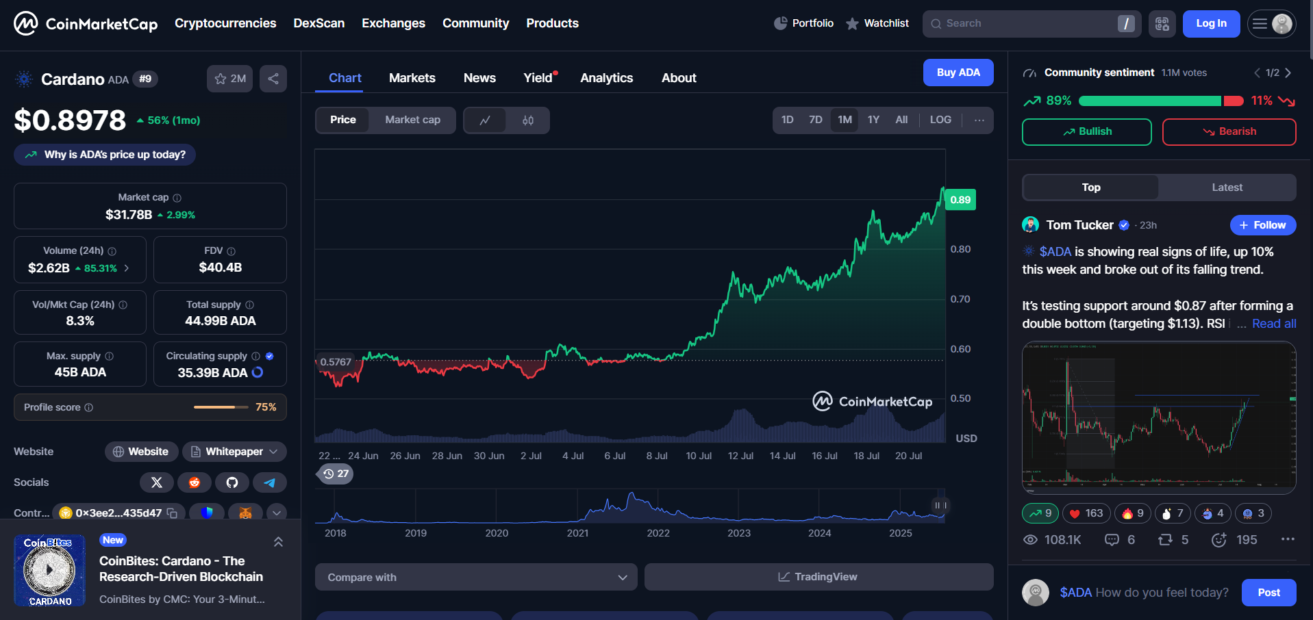This screenshot has width=1313, height=620.
Task: Click the MetaMask fox icon
Action: pos(245,513)
